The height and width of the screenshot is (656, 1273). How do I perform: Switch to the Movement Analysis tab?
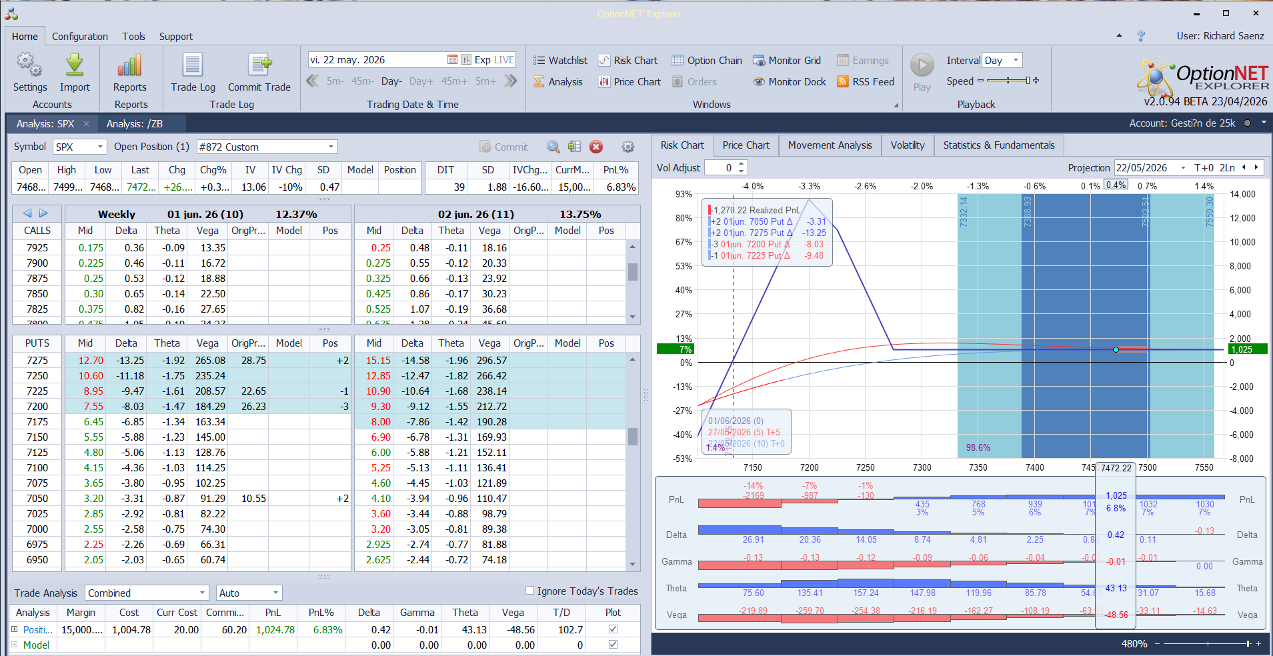coord(830,145)
